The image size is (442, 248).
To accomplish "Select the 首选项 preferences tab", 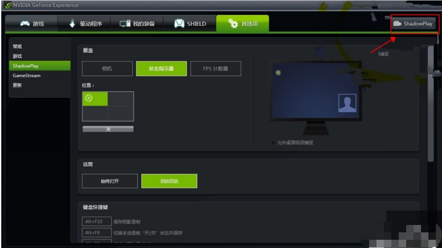I will pos(243,23).
